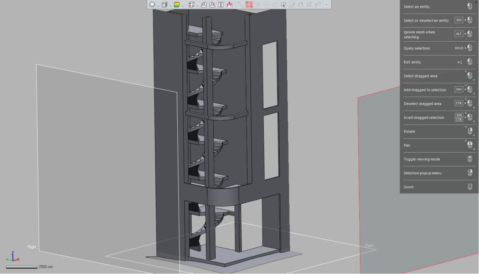This screenshot has height=274, width=479.
Task: Click the solid cube view icon
Action: tap(164, 5)
